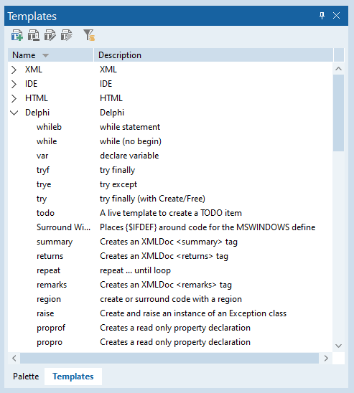
Task: Click the Insert Template toolbar icon
Action: point(67,35)
